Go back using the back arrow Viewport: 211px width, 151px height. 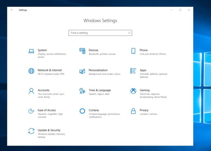pyautogui.click(x=12, y=10)
